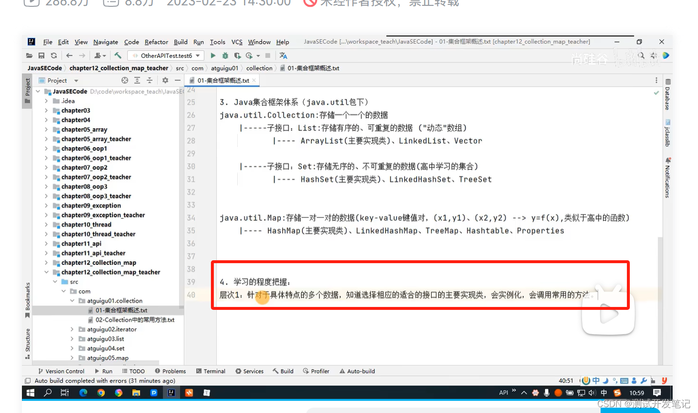Click the Reload from disk sync icon

(54, 55)
